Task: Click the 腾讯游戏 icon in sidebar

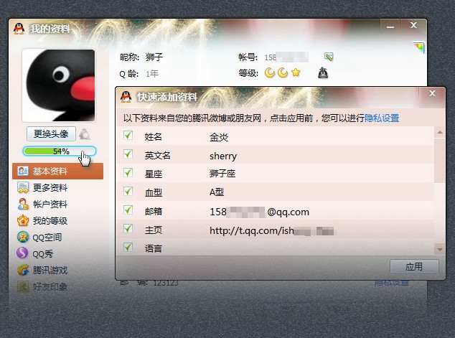Action: pyautogui.click(x=23, y=270)
